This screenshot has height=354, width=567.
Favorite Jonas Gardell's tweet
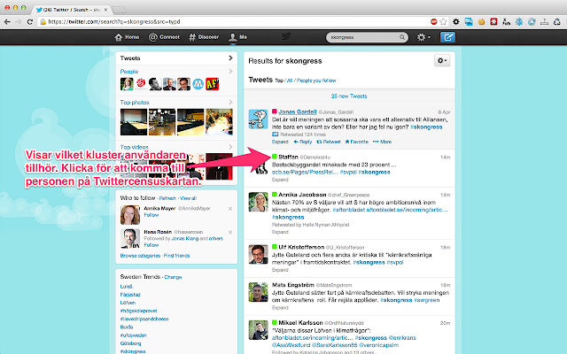(356, 142)
